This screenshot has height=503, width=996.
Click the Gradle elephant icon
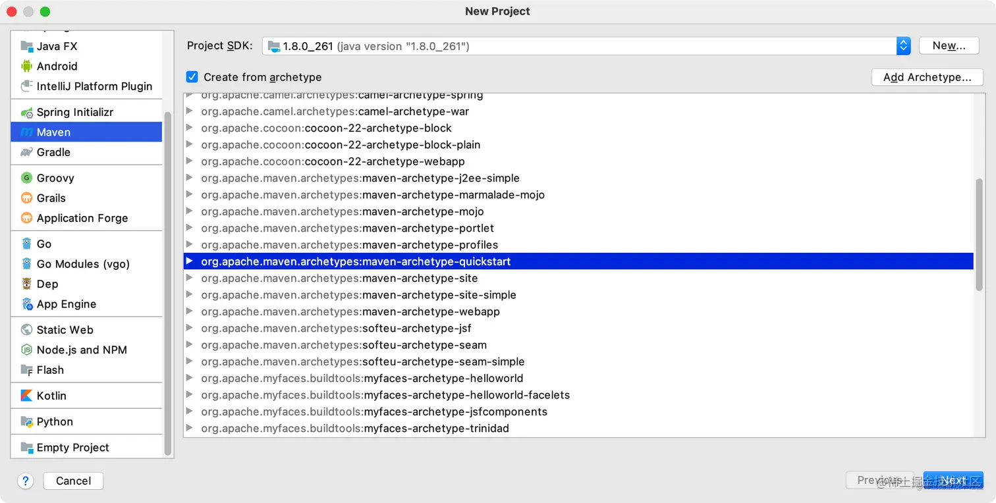(26, 152)
